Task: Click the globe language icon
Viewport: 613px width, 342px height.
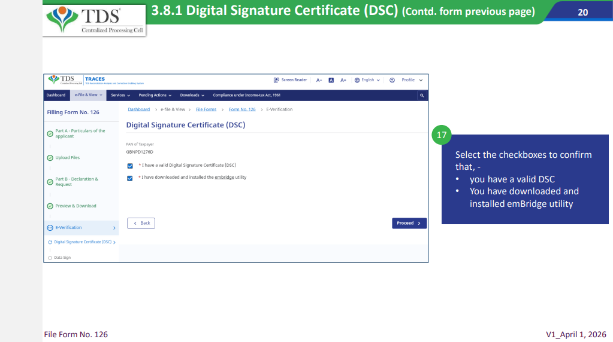Action: point(357,80)
